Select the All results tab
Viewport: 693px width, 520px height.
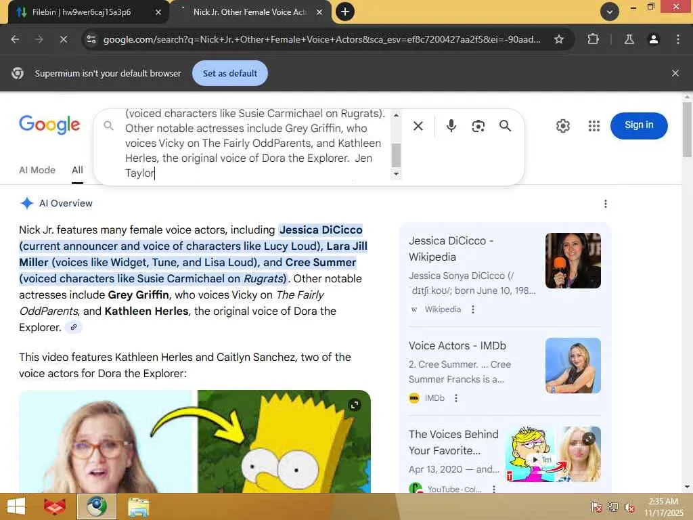coord(77,170)
